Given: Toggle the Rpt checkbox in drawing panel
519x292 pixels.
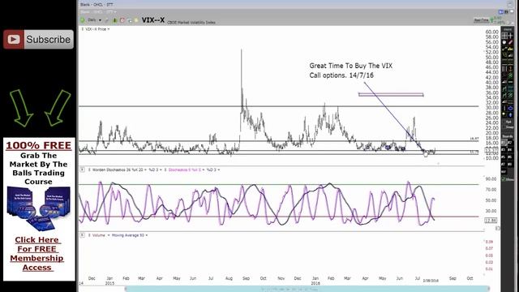Looking at the screenshot, I should (504, 121).
